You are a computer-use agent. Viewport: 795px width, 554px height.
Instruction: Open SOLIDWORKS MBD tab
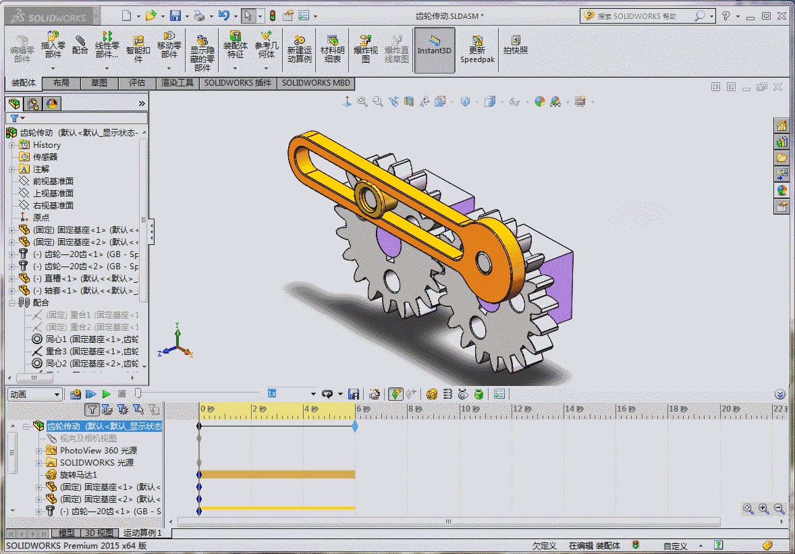[x=316, y=82]
